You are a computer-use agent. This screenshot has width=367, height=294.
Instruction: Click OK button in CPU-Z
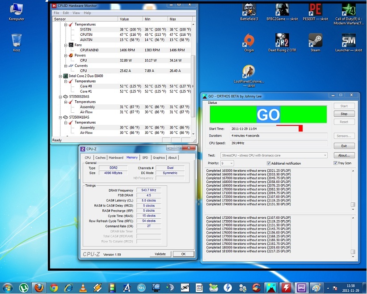coord(183,254)
